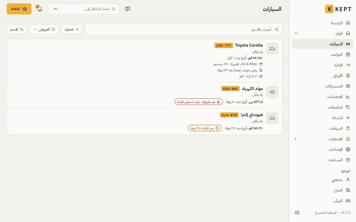Go to الرئيسية home page
The image size is (356, 222).
click(323, 23)
